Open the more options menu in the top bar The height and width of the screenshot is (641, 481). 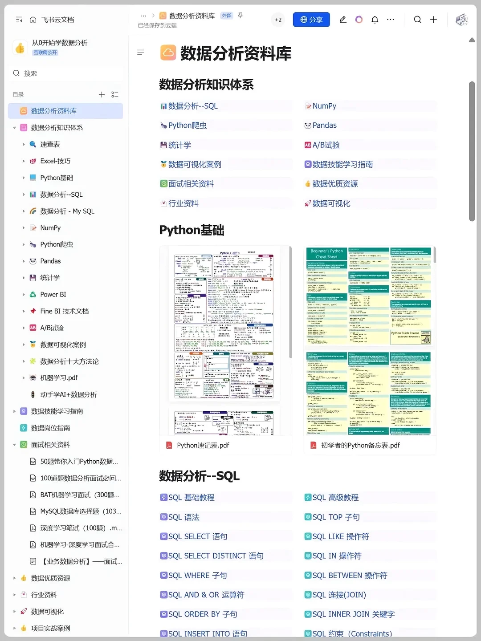tap(391, 20)
